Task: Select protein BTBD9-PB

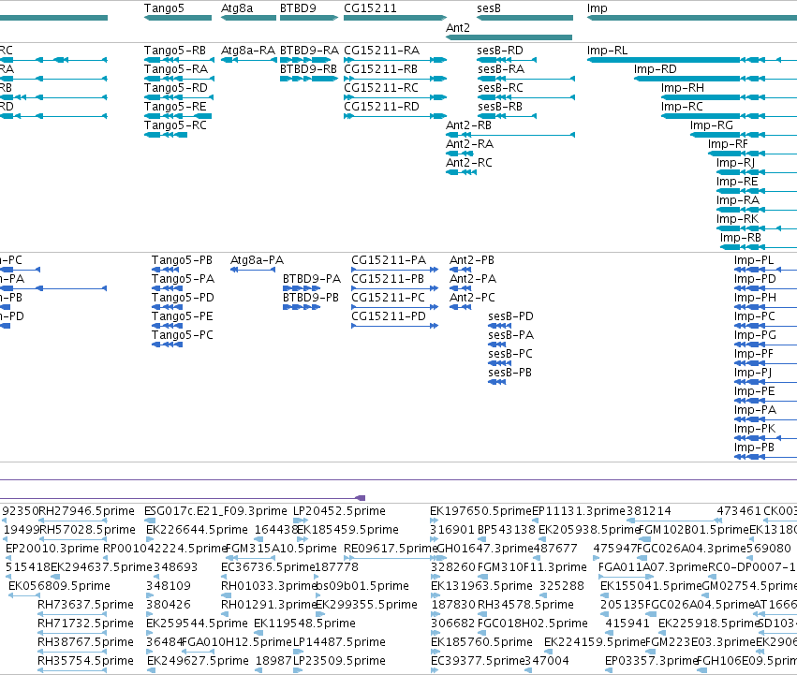Action: pos(302,307)
